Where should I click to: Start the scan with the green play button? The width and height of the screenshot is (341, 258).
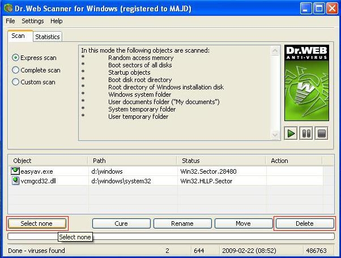[x=291, y=133]
